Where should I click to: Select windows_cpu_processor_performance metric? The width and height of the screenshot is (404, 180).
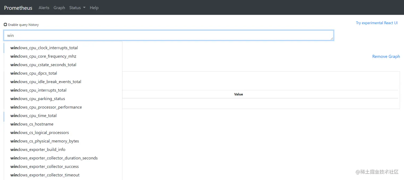63,107
